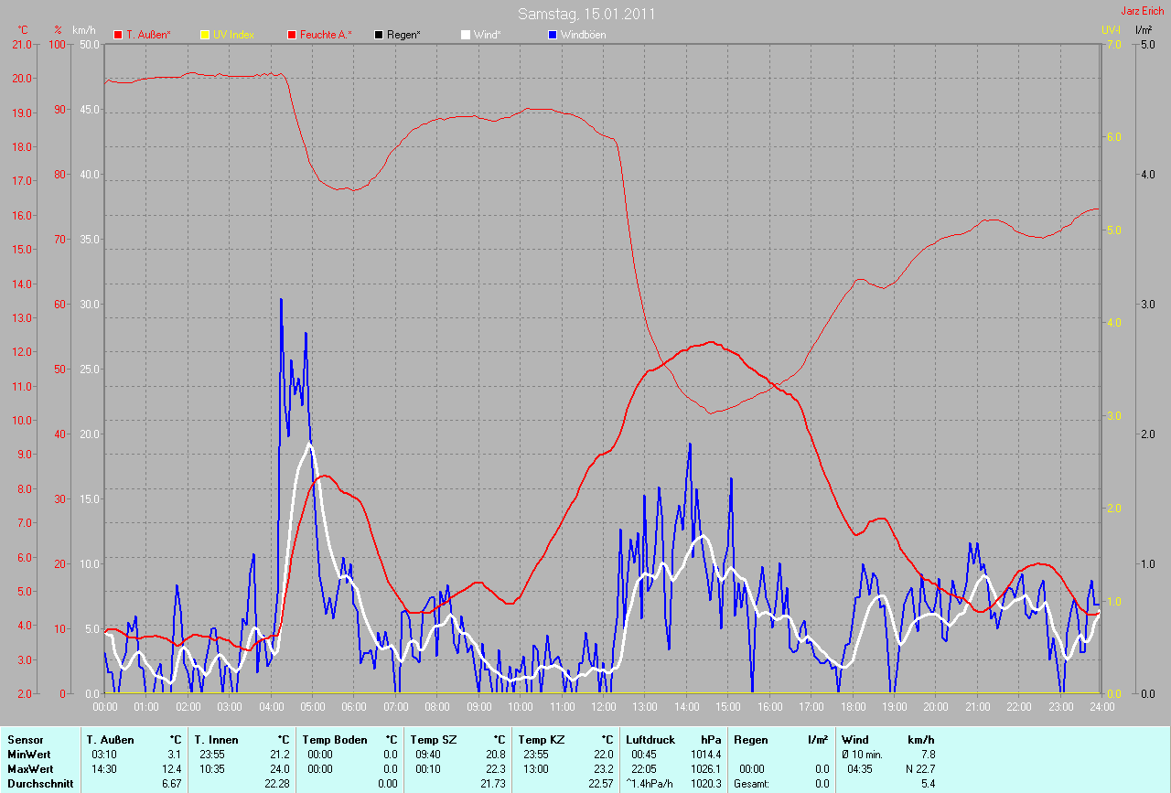Viewport: 1171px width, 793px height.
Task: Click the 'l/m²' axis unit above the chart
Action: pyautogui.click(x=1144, y=30)
